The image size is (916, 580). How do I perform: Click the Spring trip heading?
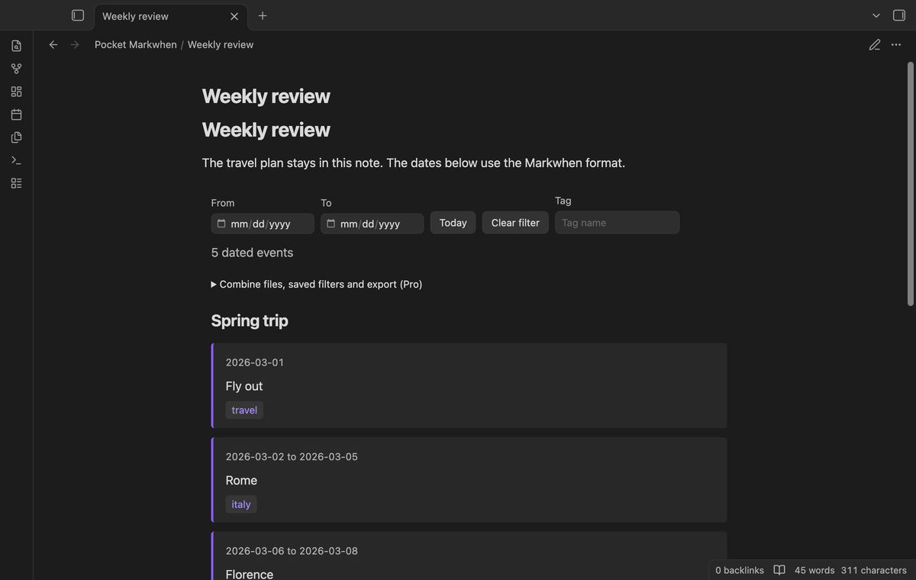click(250, 321)
